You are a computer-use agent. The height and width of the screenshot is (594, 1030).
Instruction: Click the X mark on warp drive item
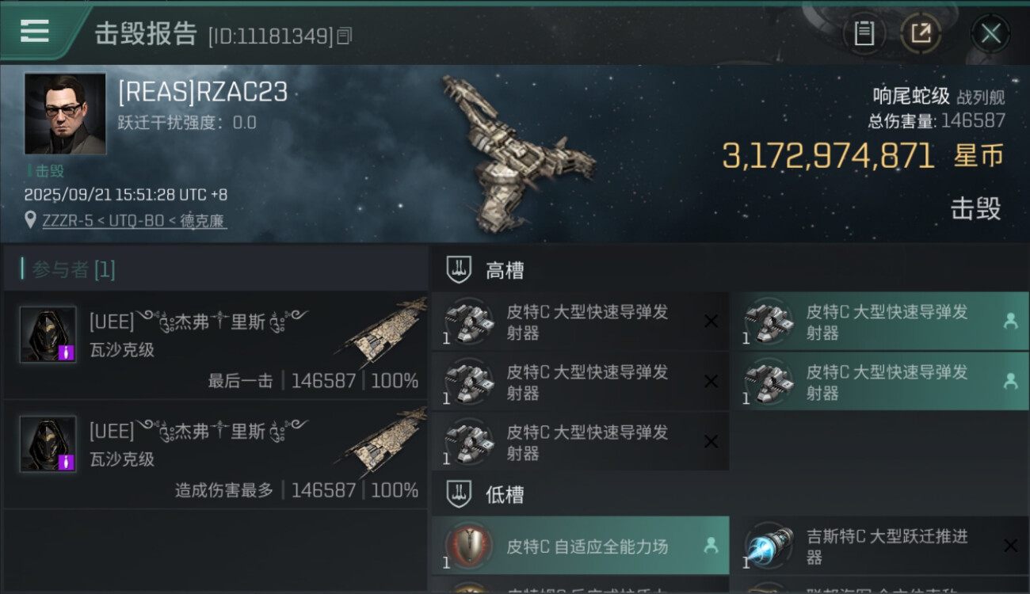tap(1010, 546)
